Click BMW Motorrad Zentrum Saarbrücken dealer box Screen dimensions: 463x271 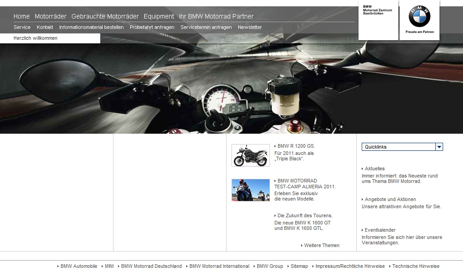[378, 20]
